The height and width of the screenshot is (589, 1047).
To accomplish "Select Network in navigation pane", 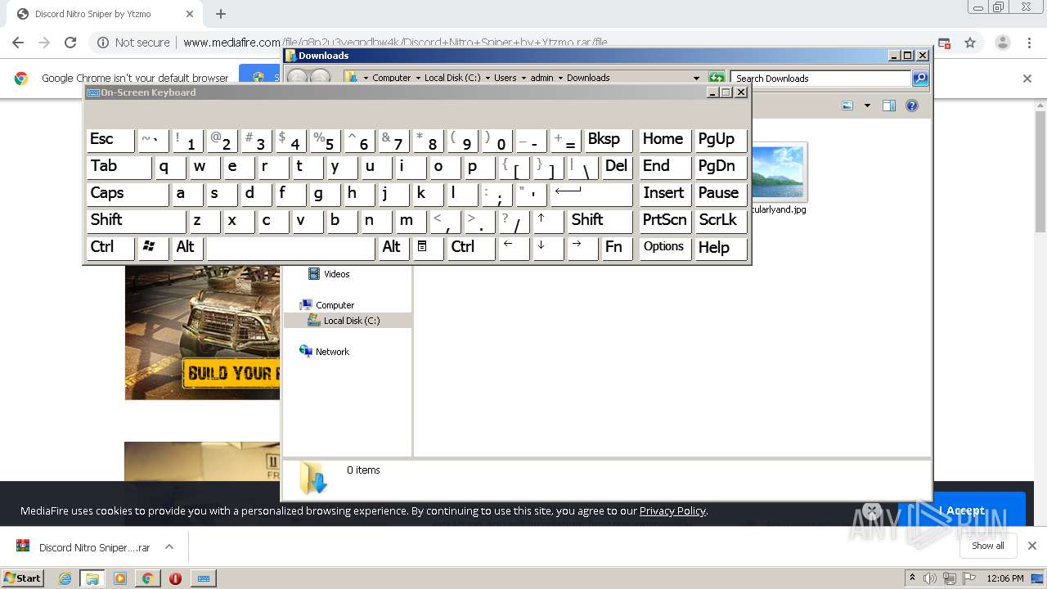I will 325,352.
